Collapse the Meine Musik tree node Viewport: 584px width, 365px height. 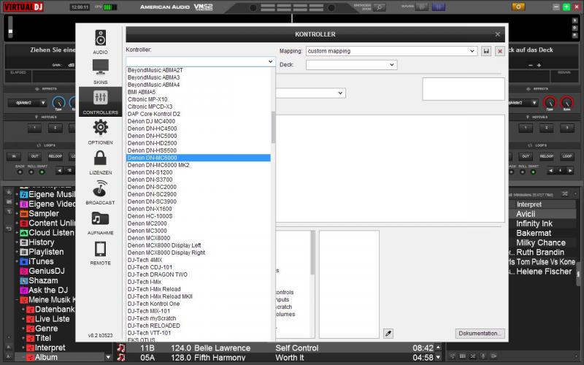[17, 300]
